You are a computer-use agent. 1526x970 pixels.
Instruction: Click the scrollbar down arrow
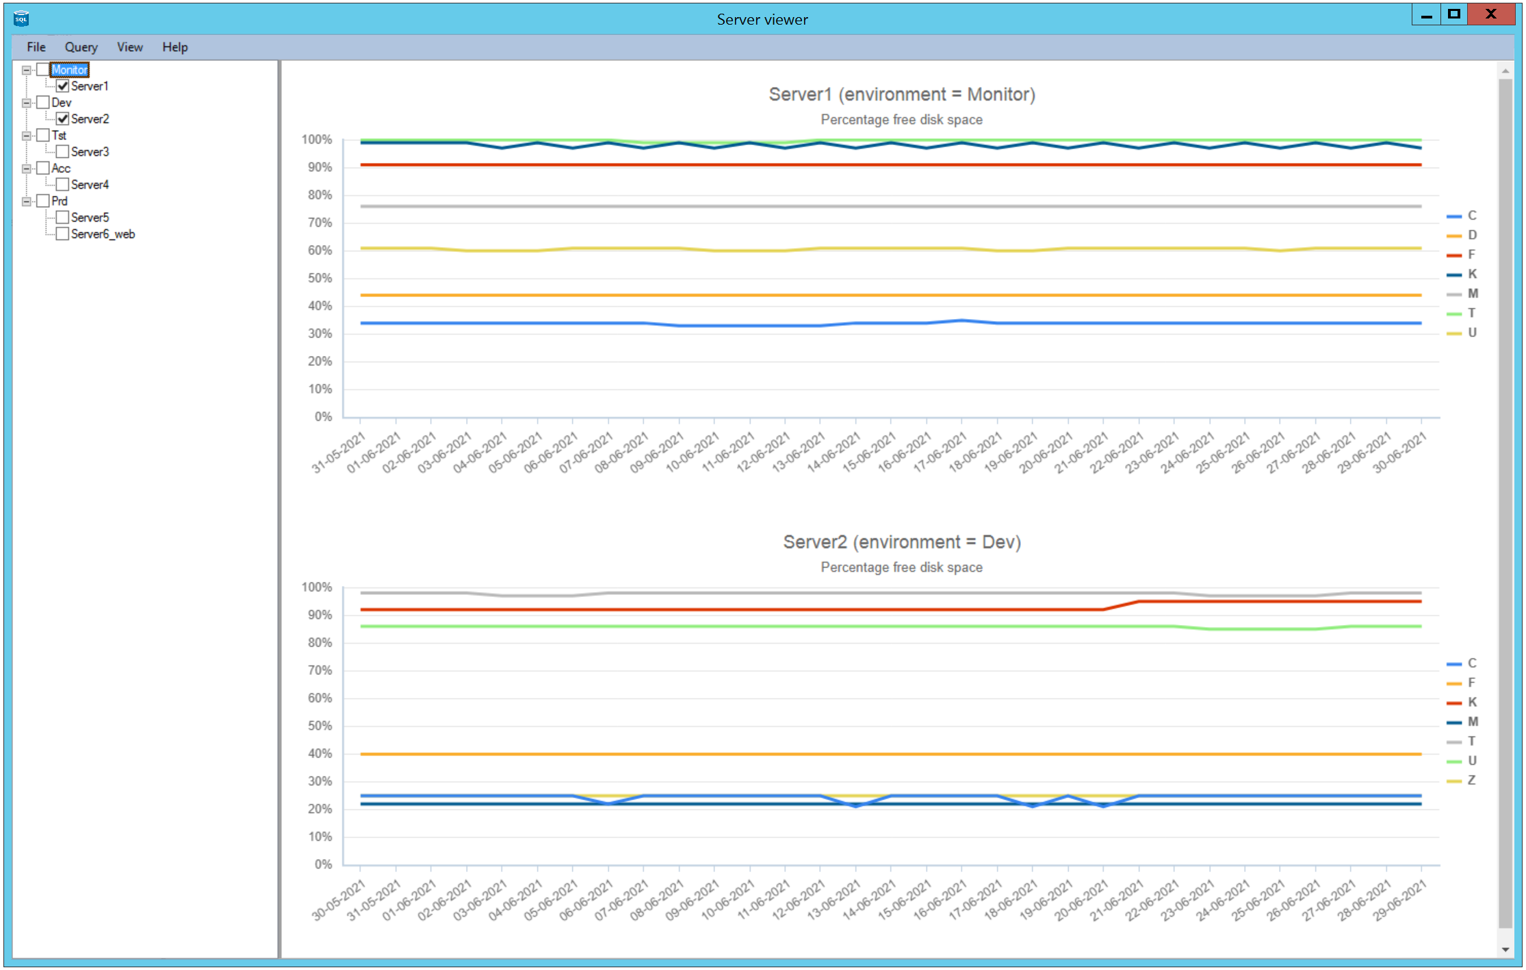(1505, 949)
